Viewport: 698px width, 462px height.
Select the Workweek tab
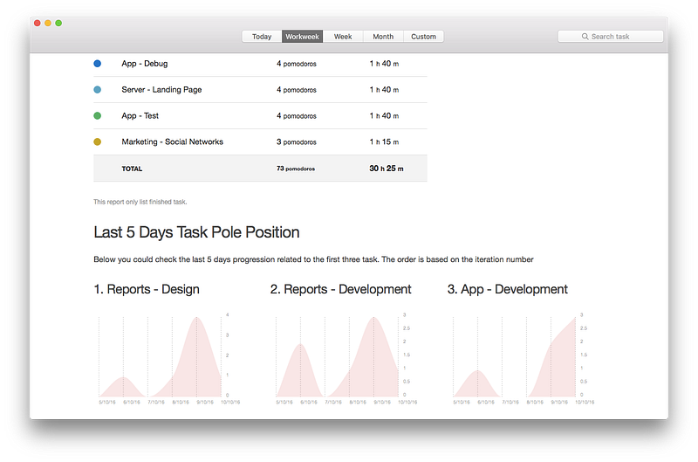[x=302, y=37]
